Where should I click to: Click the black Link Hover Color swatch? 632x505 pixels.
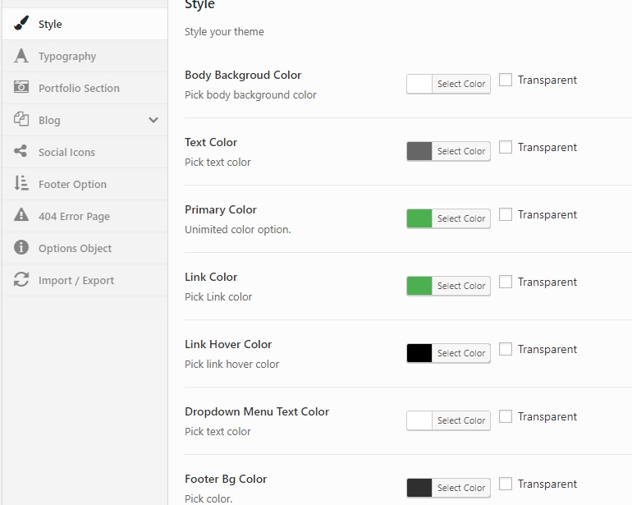point(419,353)
